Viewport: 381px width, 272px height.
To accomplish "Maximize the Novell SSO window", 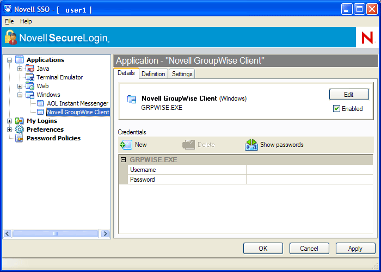I will coord(359,9).
